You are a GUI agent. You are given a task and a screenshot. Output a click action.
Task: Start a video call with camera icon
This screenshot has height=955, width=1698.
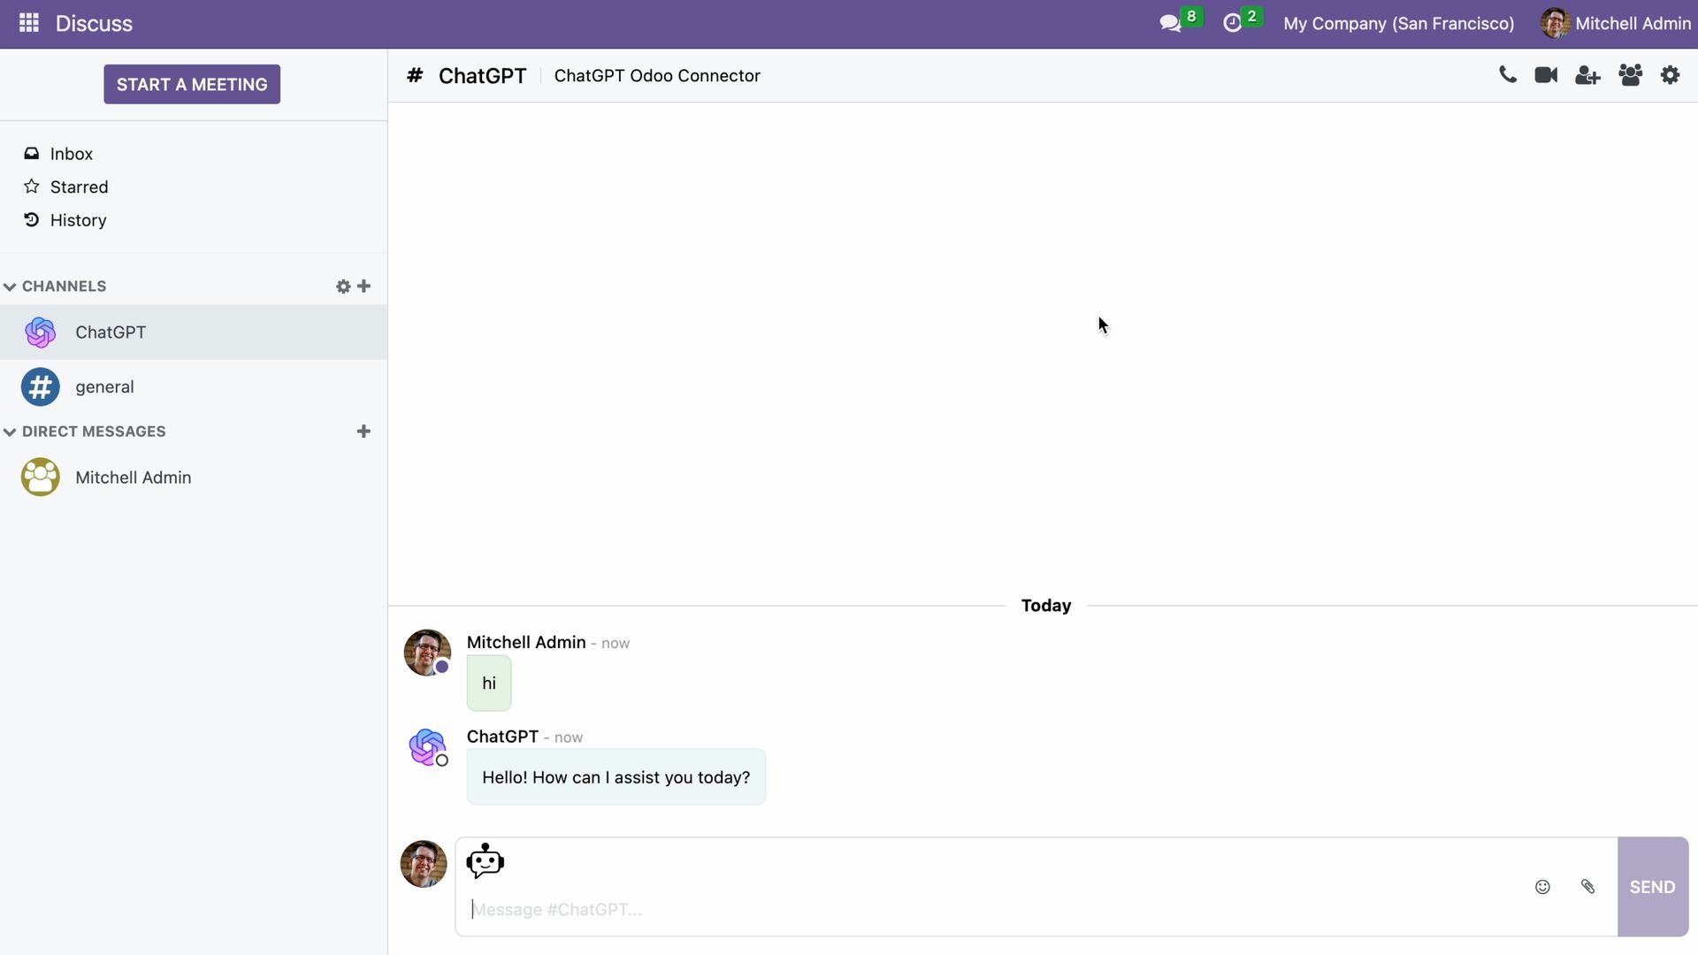1546,75
